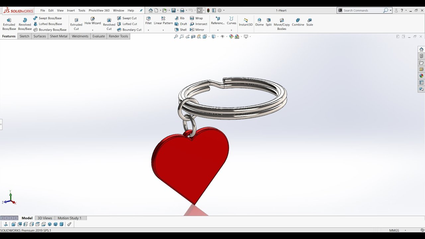Select the Rib feature
The image size is (425, 239).
tap(180, 18)
